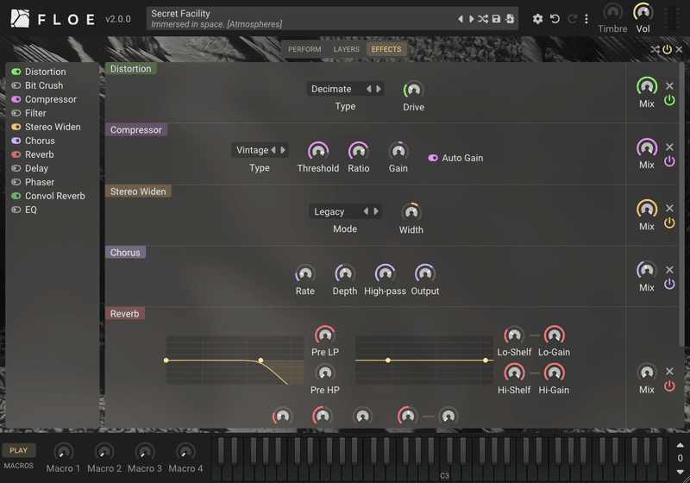690x483 pixels.
Task: Toggle Reverb in the effects list
Action: 16,154
